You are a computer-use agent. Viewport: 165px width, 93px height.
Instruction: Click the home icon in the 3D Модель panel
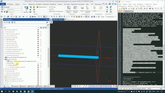9,22
